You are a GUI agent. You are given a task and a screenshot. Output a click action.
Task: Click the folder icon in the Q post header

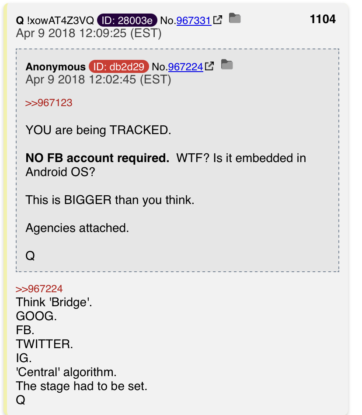coord(235,18)
